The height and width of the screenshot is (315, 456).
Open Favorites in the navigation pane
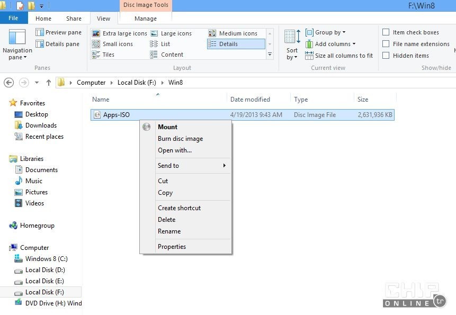(27, 103)
